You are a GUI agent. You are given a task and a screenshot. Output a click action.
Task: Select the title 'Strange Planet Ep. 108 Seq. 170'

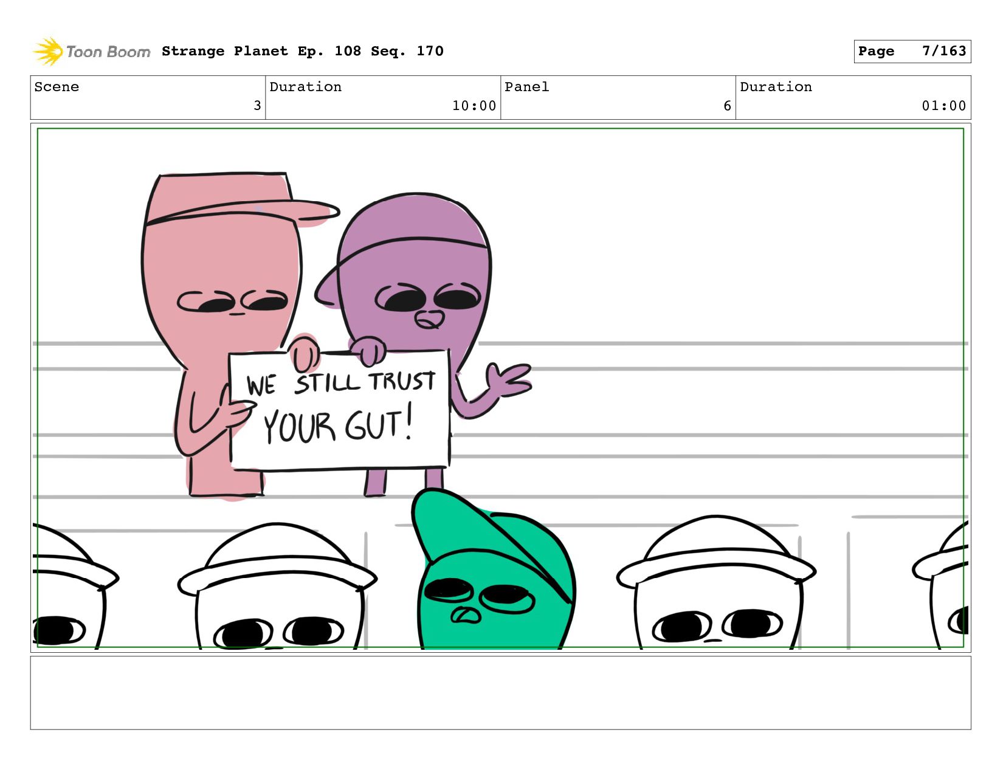tap(303, 51)
